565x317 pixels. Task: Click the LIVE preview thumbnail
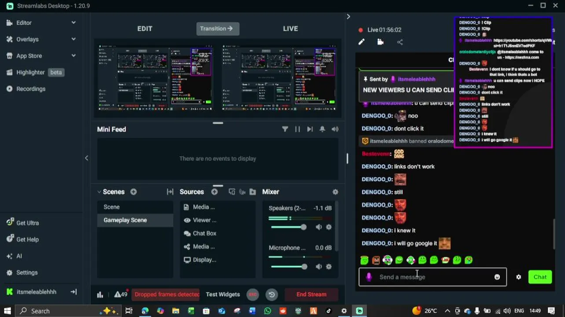coord(279,78)
